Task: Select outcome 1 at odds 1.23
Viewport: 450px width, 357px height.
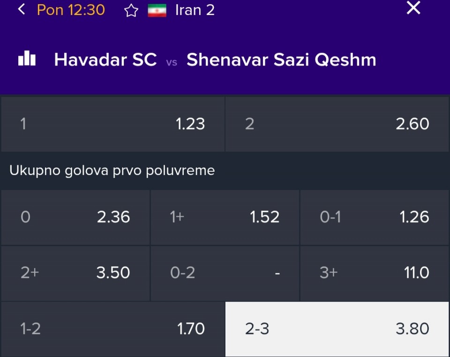Action: point(113,124)
